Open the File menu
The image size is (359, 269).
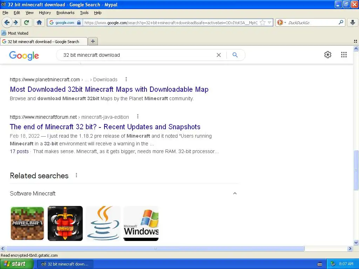(5, 13)
